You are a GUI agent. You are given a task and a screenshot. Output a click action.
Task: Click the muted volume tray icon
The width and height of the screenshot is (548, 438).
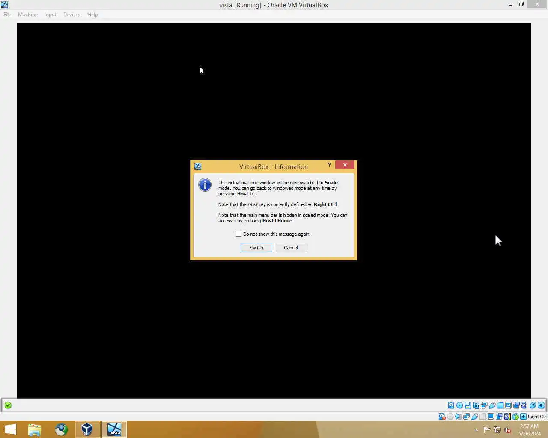tap(508, 430)
